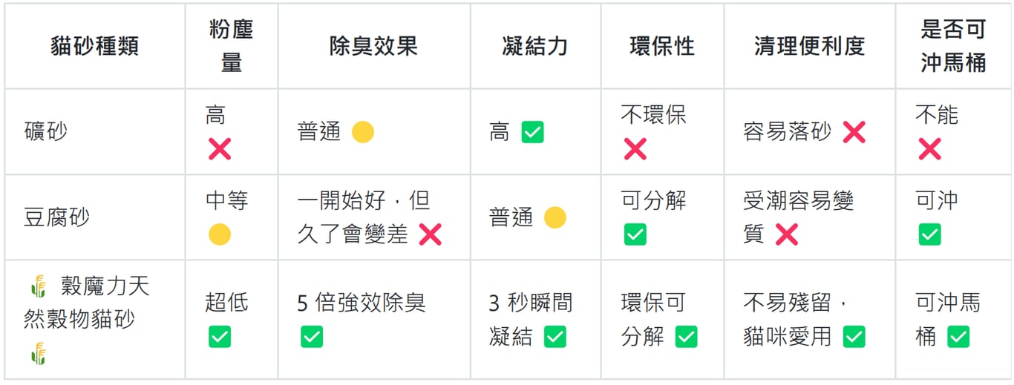Screen dimensions: 1014x385
Task: Click the green check beside 不易殘留，貓咪愛用
Action: click(x=854, y=337)
